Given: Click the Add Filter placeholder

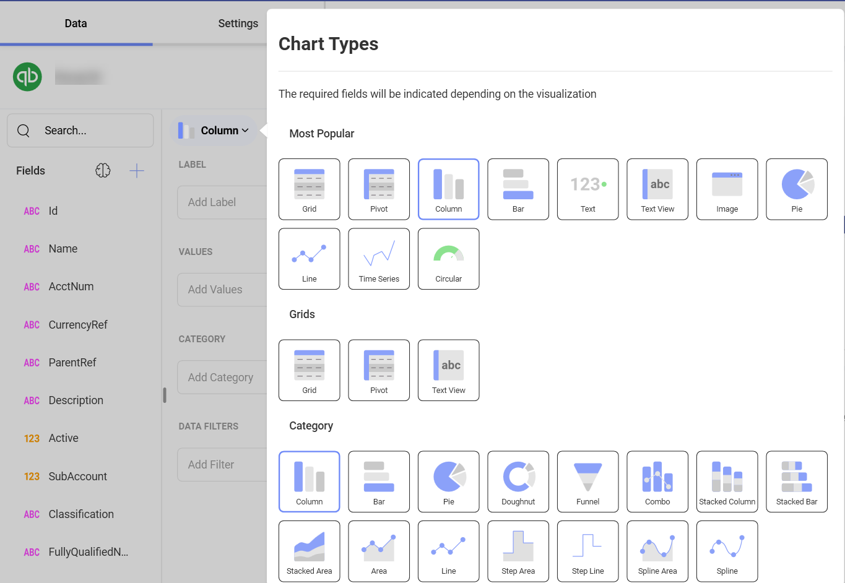Looking at the screenshot, I should pos(222,464).
